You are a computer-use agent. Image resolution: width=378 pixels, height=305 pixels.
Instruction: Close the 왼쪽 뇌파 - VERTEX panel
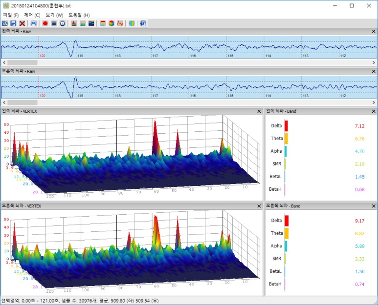click(x=259, y=111)
